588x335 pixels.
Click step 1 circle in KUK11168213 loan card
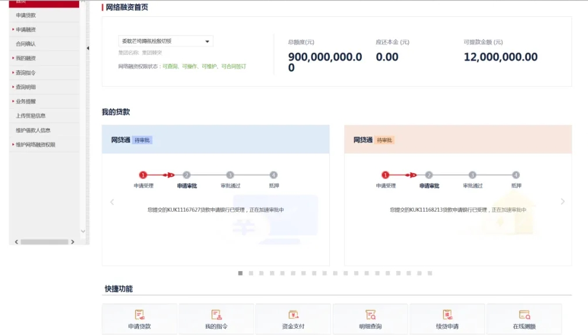coord(385,175)
